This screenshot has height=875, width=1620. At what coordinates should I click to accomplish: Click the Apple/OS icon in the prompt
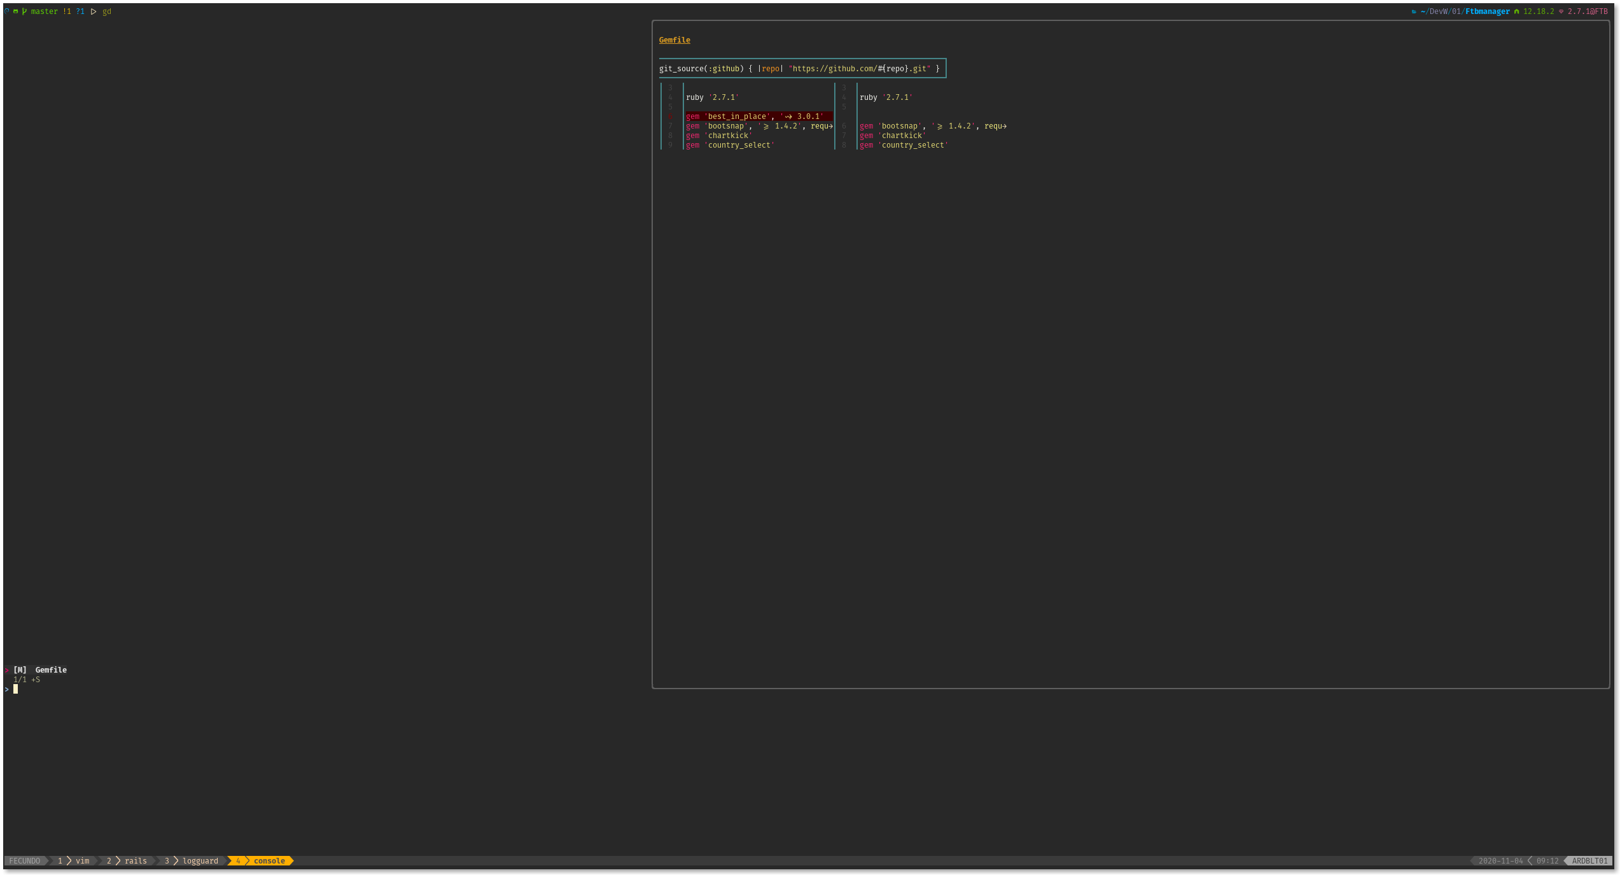pos(6,11)
